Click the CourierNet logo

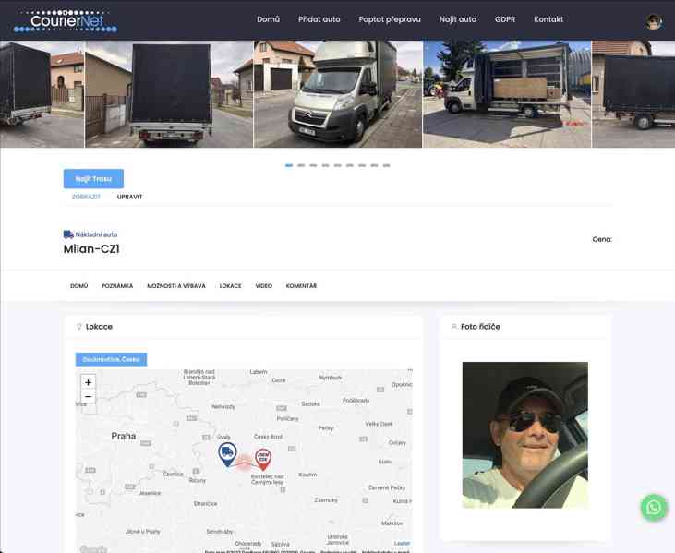click(x=66, y=19)
